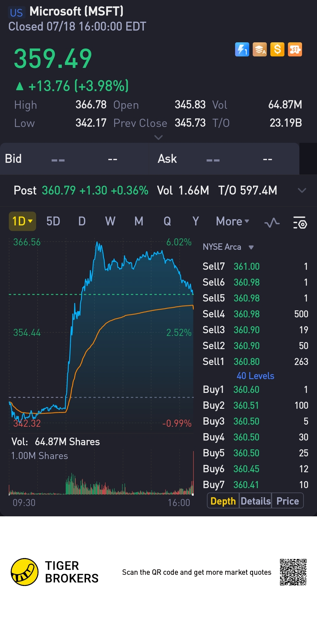Tap the stacked layers 'A' icon
This screenshot has height=628, width=317.
(x=260, y=49)
